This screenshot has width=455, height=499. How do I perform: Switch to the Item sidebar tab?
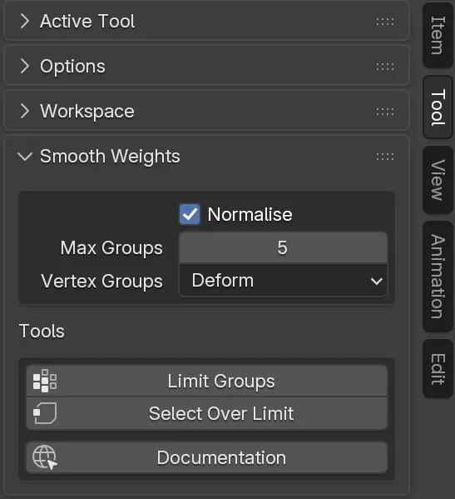438,35
